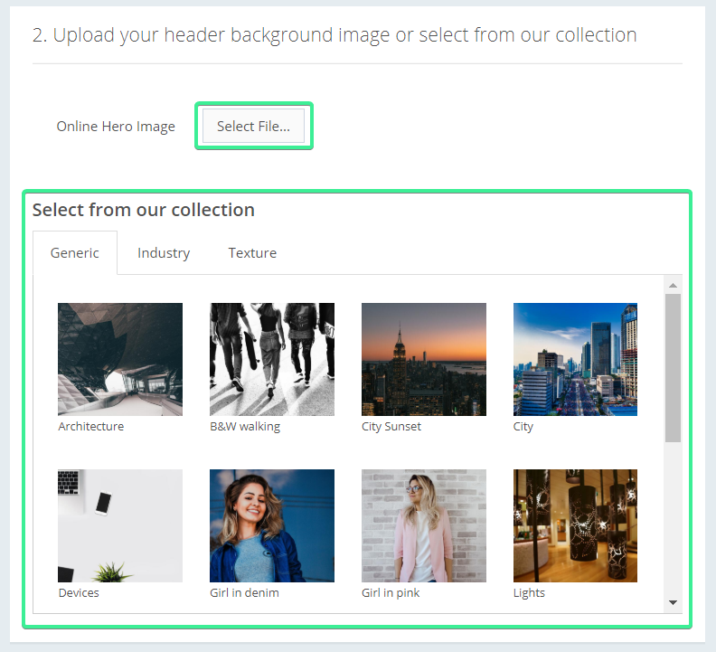The image size is (716, 652).
Task: Click the Select File... button
Action: point(253,126)
